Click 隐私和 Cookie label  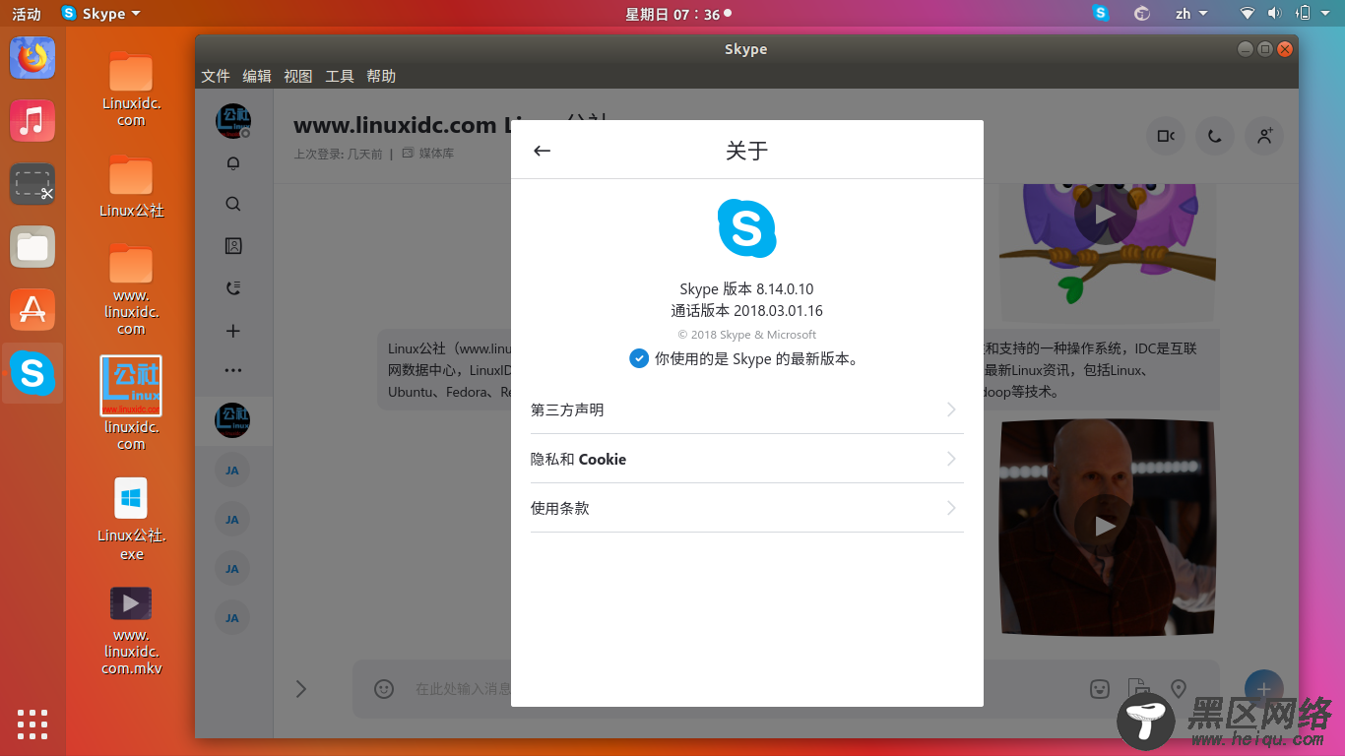pos(578,459)
